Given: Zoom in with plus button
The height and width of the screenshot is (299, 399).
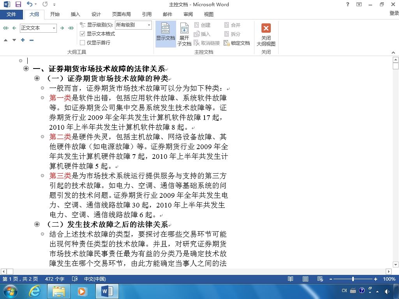Looking at the screenshot, I should [x=375, y=279].
